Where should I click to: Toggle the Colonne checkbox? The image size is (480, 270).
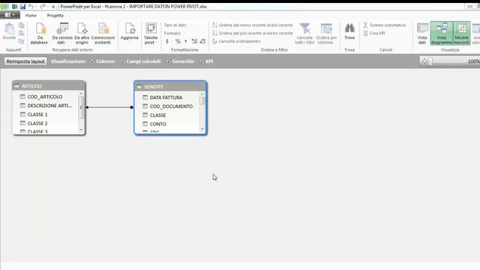(x=92, y=61)
